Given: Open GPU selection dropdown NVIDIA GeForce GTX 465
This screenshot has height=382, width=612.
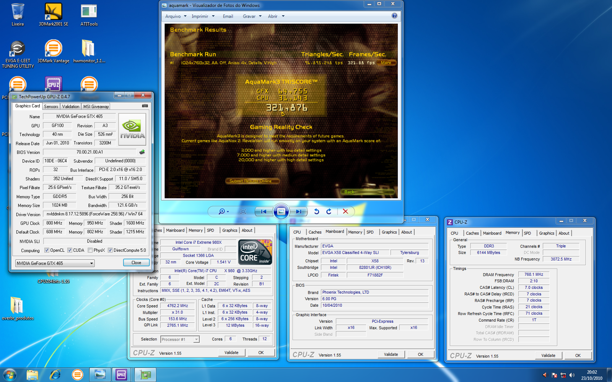Looking at the screenshot, I should [55, 263].
